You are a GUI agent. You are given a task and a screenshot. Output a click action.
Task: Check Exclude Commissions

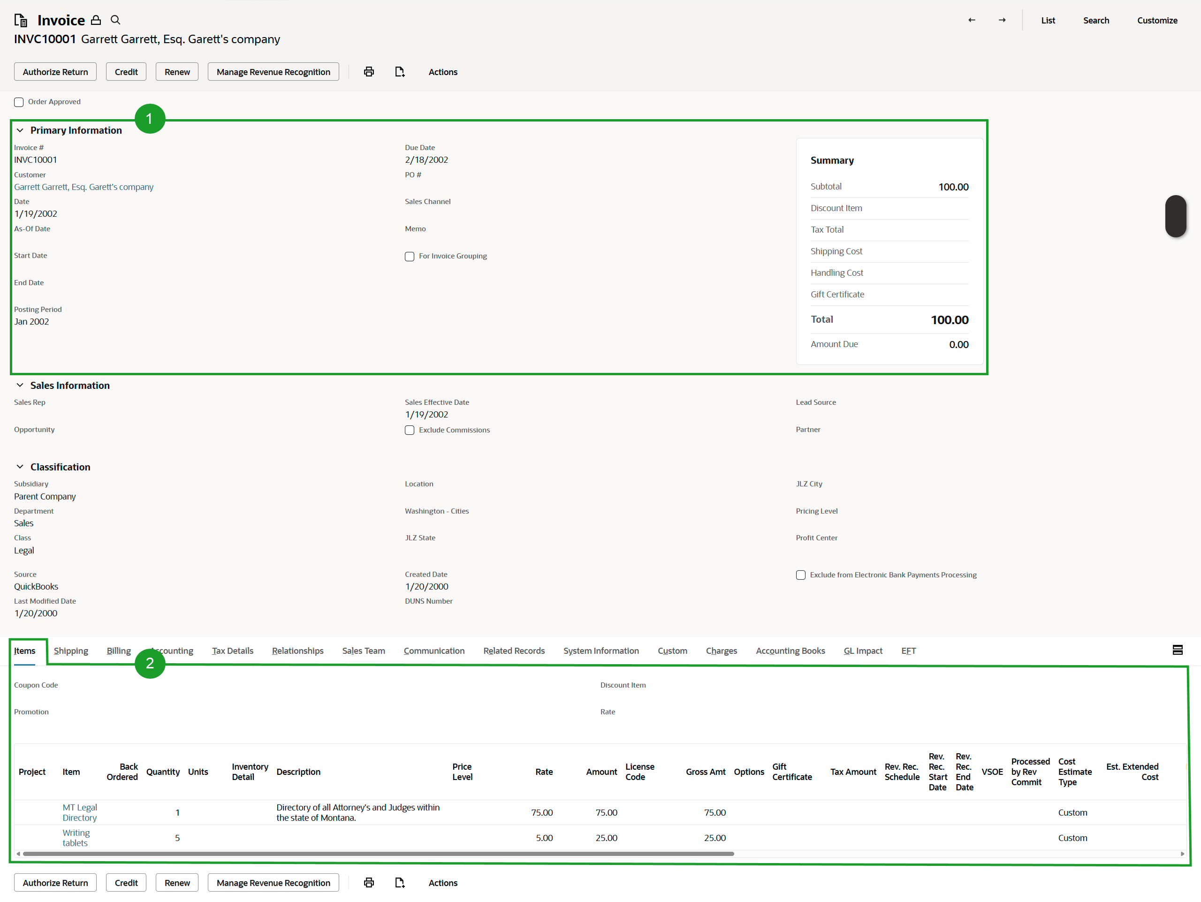pos(410,430)
